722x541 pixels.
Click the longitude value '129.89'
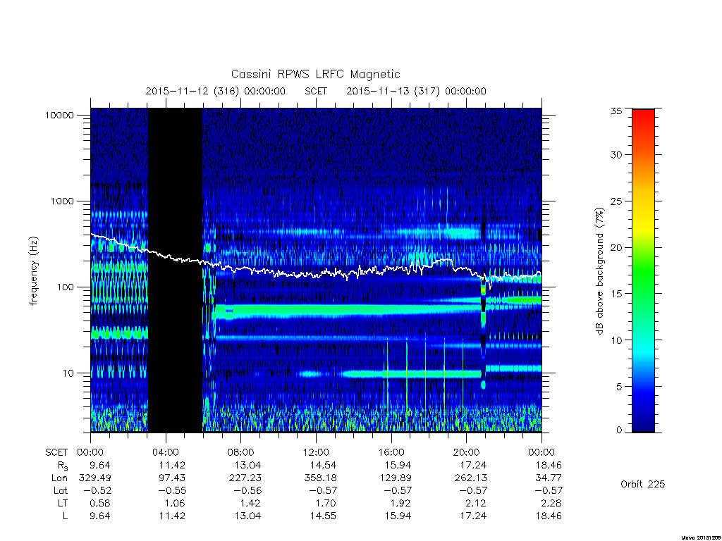(x=396, y=478)
